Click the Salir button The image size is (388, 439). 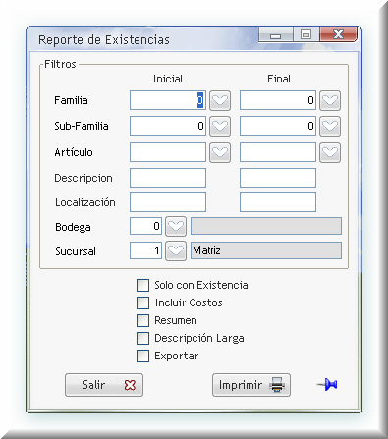[104, 385]
